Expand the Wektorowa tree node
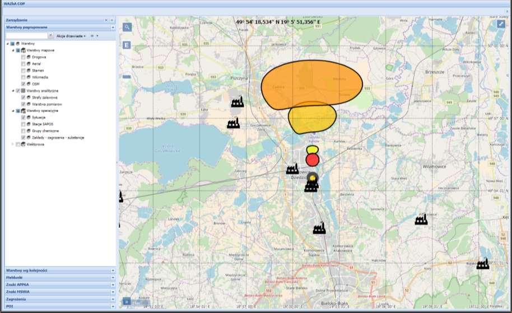 13,144
